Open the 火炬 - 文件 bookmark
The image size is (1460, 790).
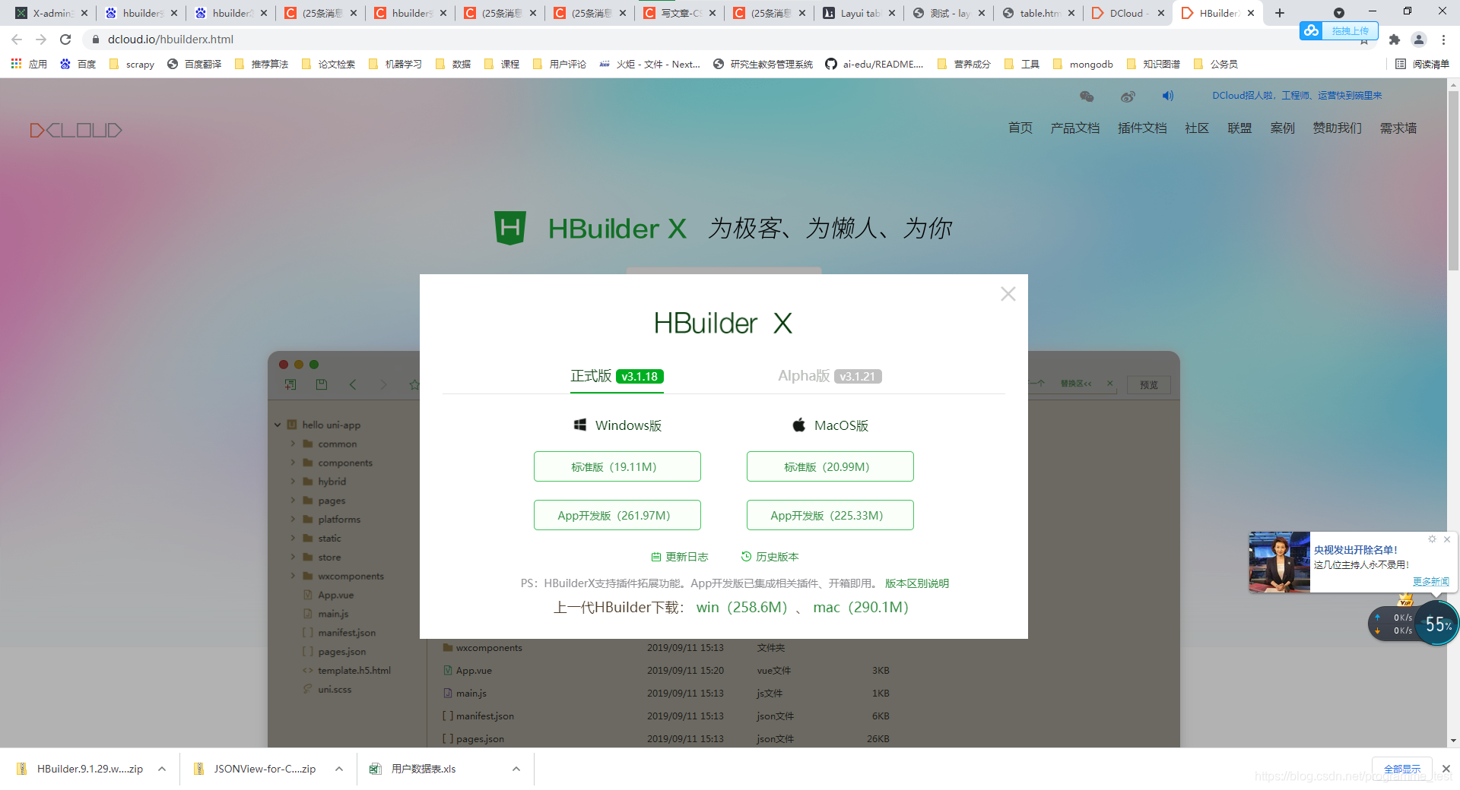tap(650, 64)
